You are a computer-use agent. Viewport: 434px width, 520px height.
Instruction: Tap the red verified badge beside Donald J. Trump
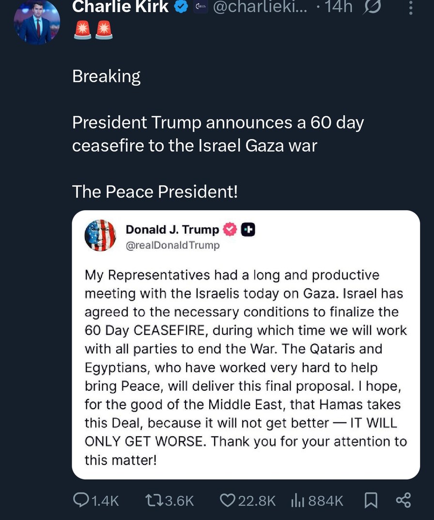(230, 229)
